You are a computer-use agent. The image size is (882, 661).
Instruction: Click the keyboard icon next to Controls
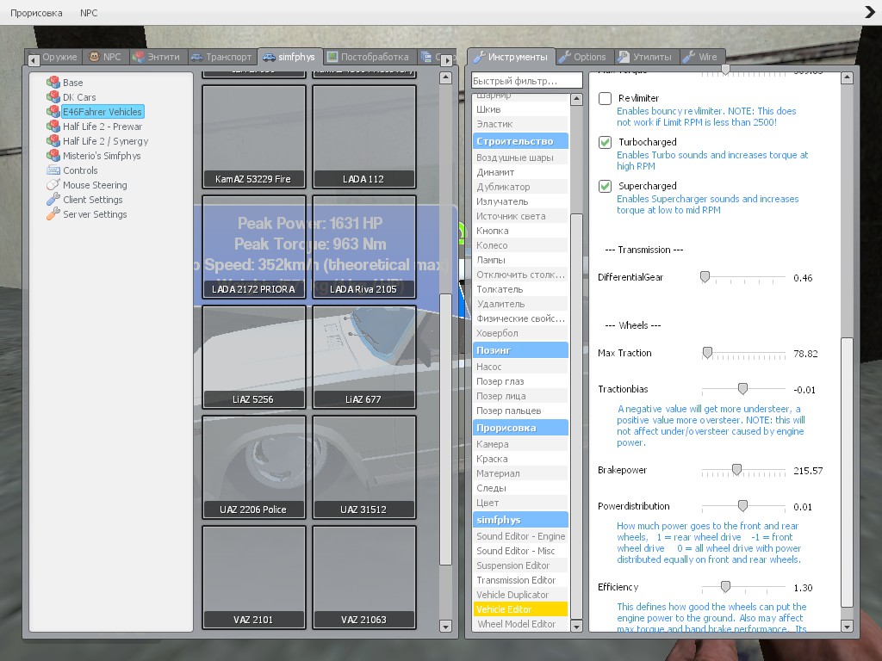[53, 170]
